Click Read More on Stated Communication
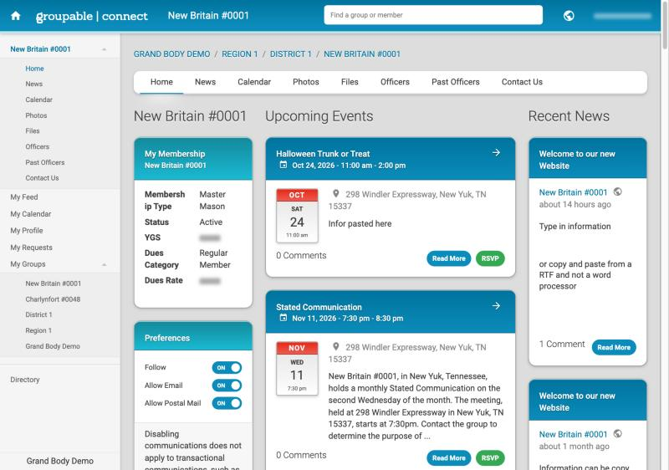Viewport: 669px width, 470px height. coord(448,458)
